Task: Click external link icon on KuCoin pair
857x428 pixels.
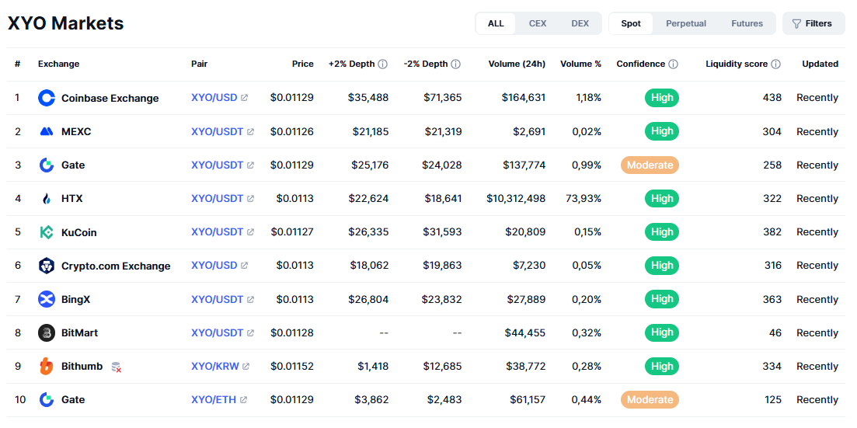Action: 250,232
